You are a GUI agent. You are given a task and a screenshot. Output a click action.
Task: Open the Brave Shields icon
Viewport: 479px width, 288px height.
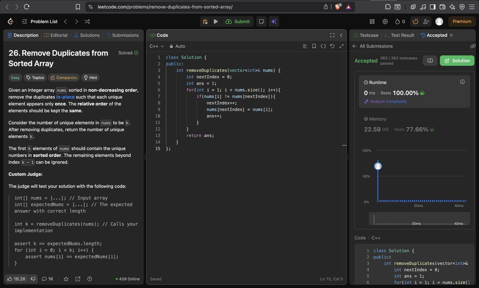[x=338, y=7]
